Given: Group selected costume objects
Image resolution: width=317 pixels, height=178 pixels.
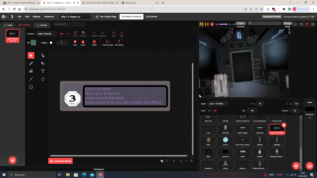Looking at the screenshot, I should pos(75,34).
